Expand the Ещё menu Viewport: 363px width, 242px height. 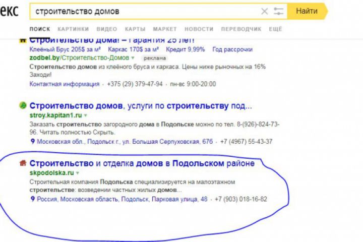pos(275,29)
